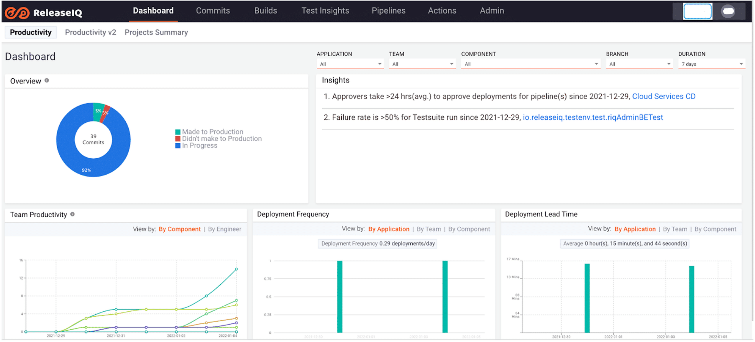Select the Productivity sub-tab
This screenshot has height=342, width=755.
click(31, 32)
